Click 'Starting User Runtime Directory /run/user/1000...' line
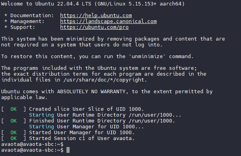This screenshot has height=156, width=241. 105,115
